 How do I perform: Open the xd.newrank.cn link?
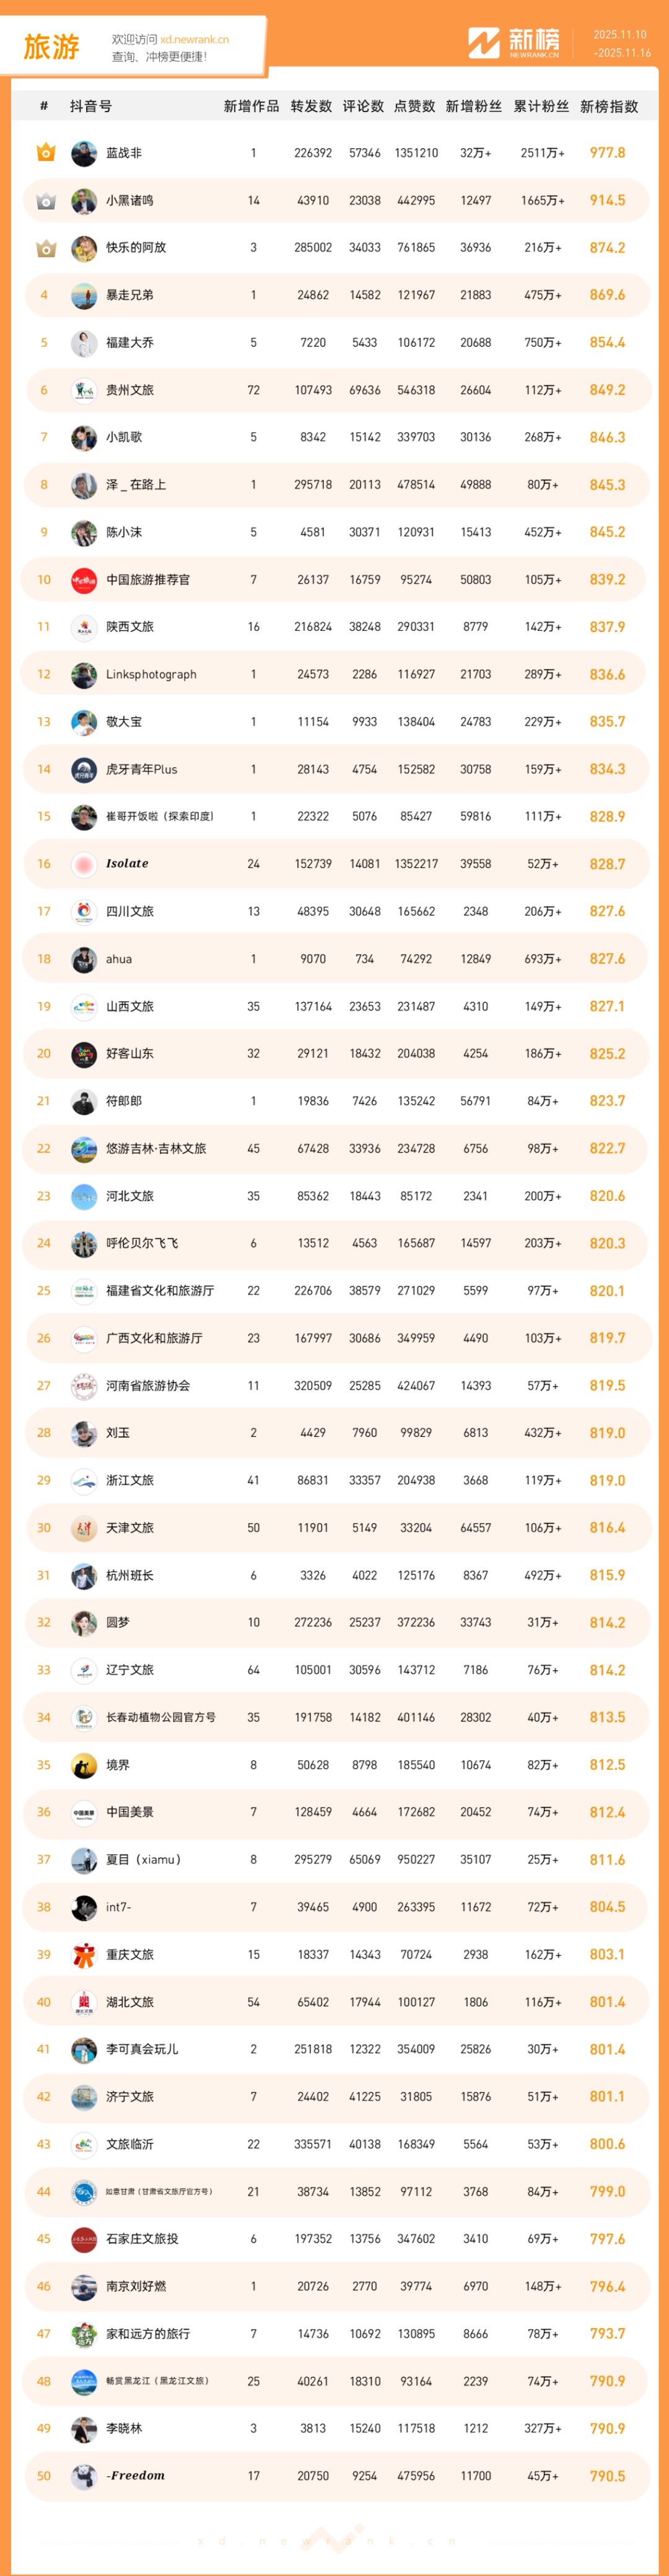point(194,40)
